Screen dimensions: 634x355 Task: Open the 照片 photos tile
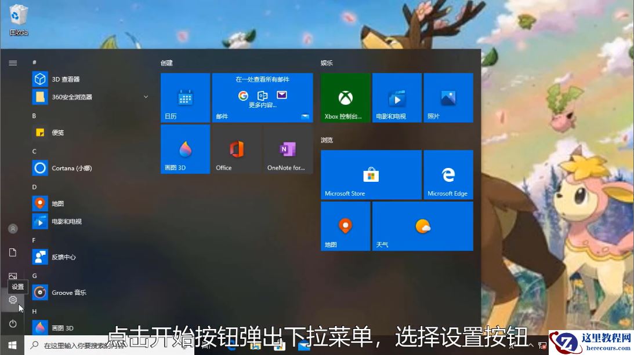(448, 97)
